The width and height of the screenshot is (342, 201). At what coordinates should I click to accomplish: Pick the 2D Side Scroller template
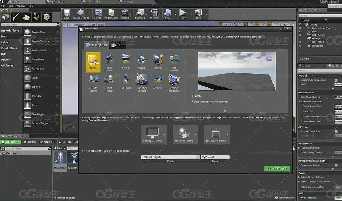pos(93,83)
